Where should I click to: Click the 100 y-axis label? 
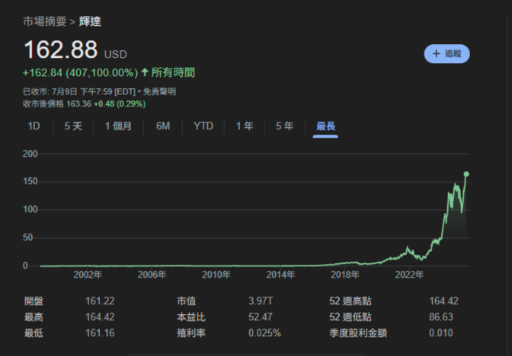coord(30,209)
